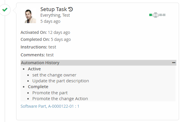Screen dimensions: 182x122
Task: Open the Software Part, A-0000122-01 link
Action: click(48, 106)
